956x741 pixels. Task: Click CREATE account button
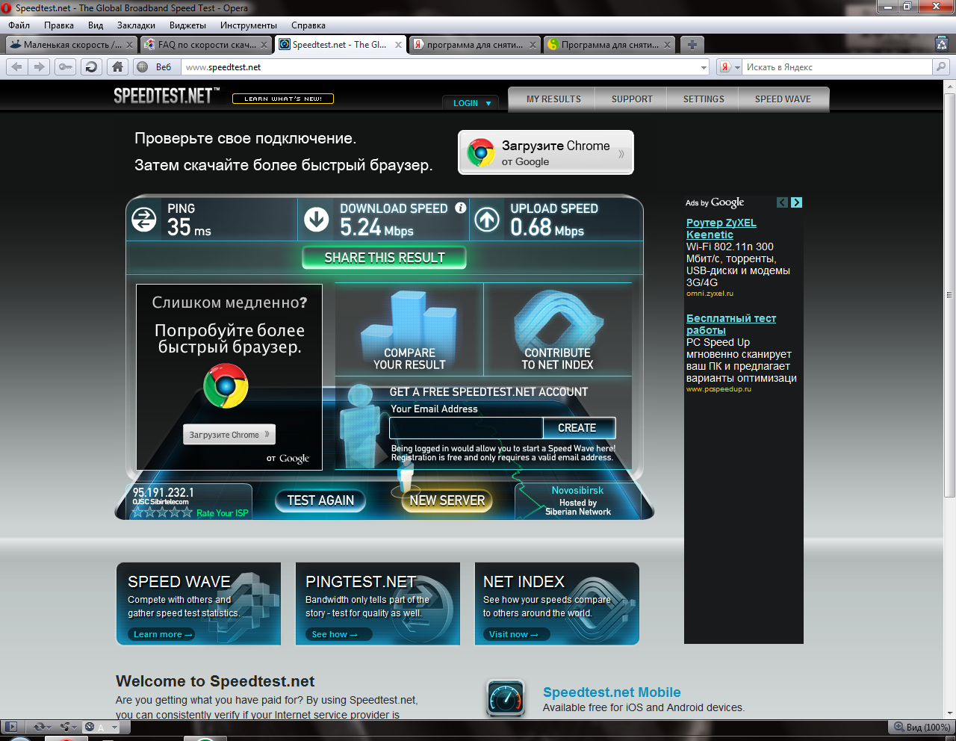pyautogui.click(x=578, y=428)
